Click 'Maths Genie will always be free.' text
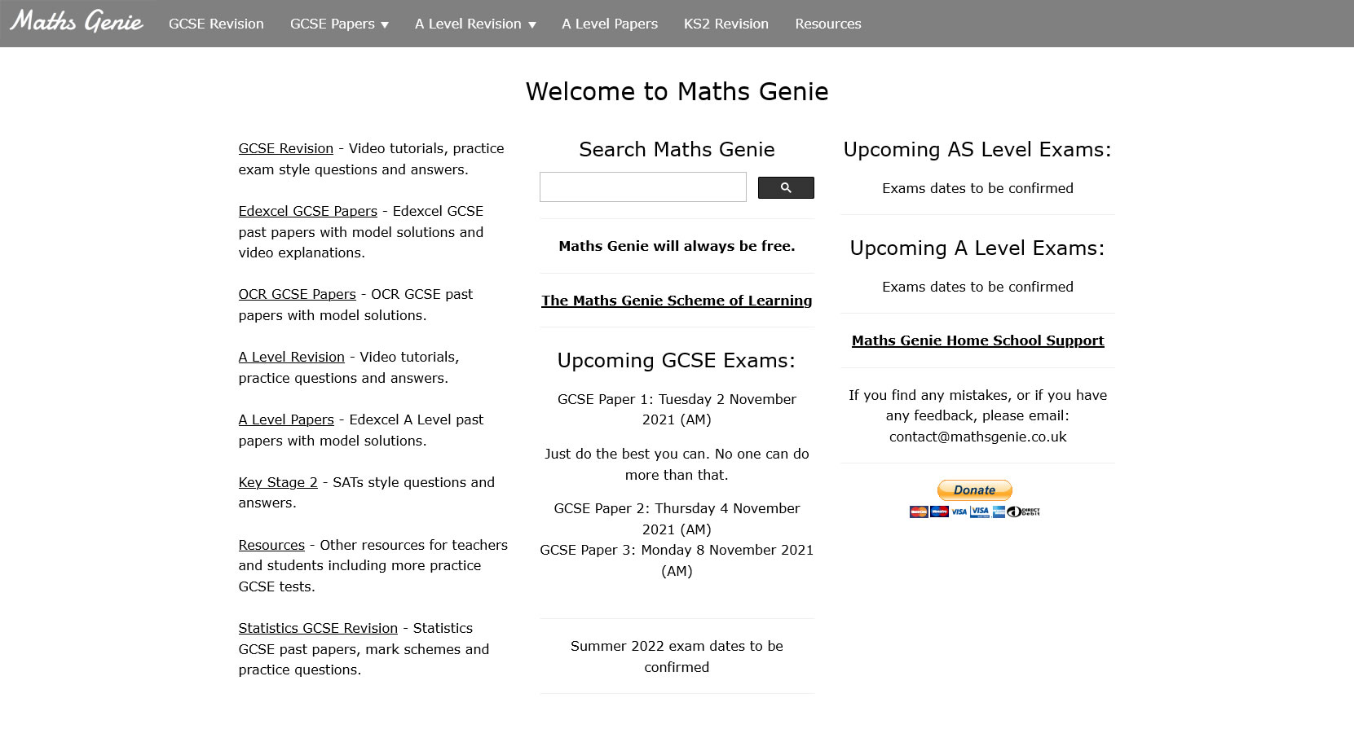 [x=677, y=246]
